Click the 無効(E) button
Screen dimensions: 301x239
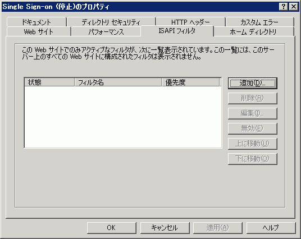click(x=253, y=128)
